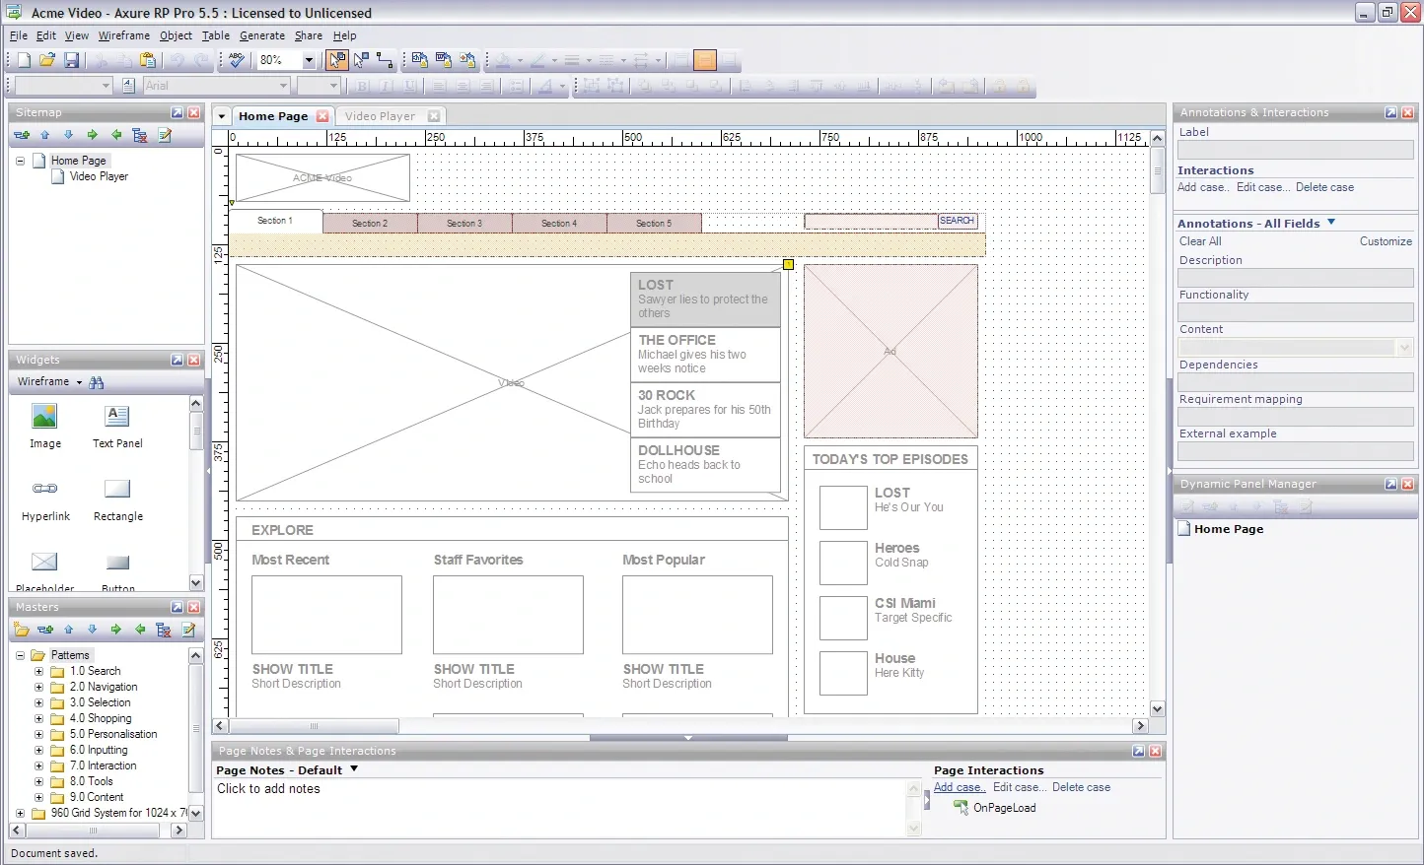The width and height of the screenshot is (1424, 865).
Task: Click the Paste icon on the toolbar
Action: [x=148, y=60]
